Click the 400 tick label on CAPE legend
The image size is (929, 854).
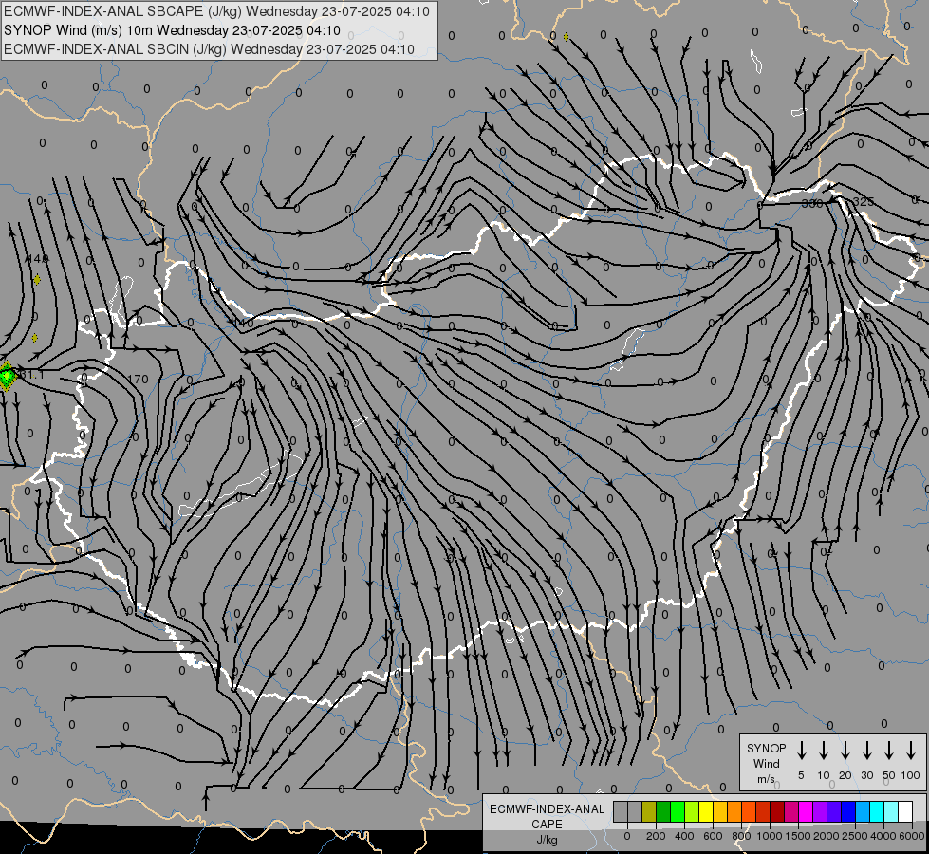tap(684, 836)
